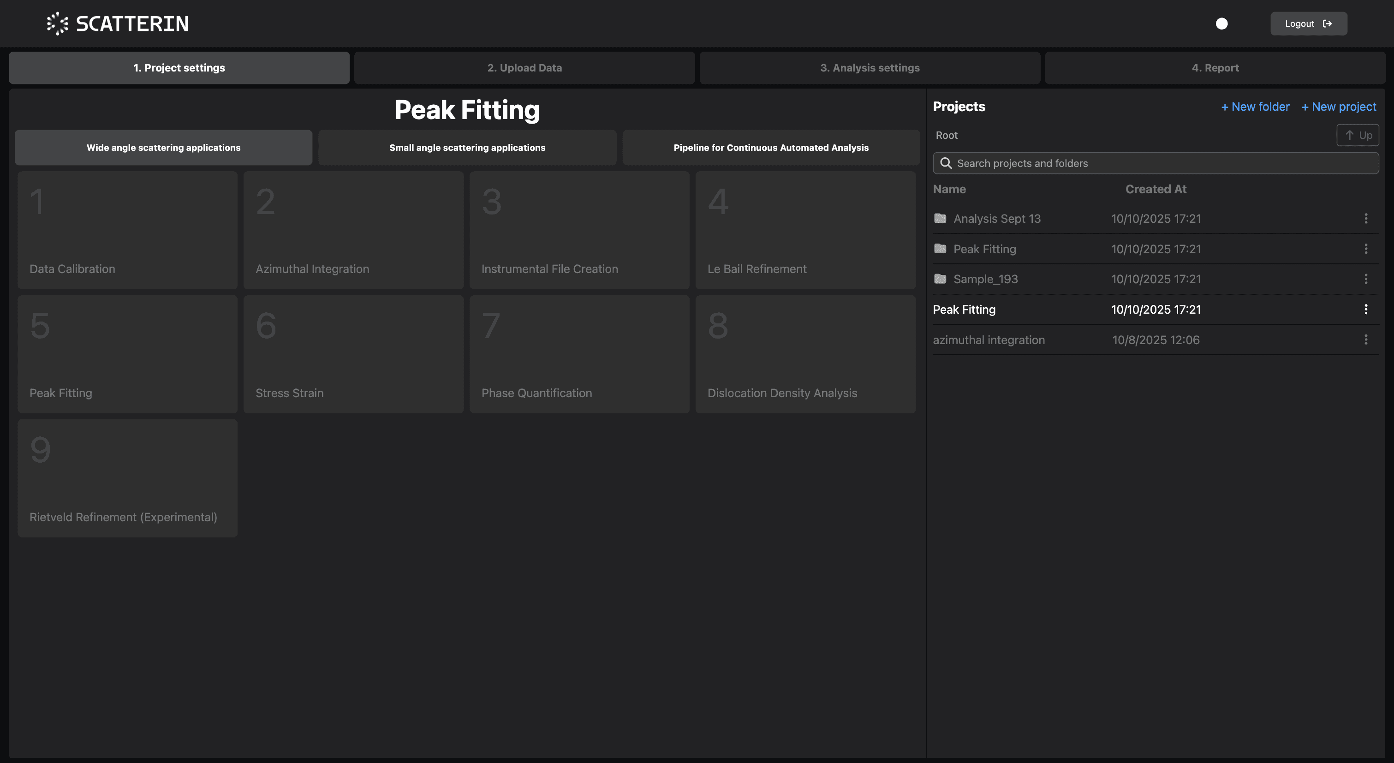Switch to Small angle scattering applications

pyautogui.click(x=466, y=147)
